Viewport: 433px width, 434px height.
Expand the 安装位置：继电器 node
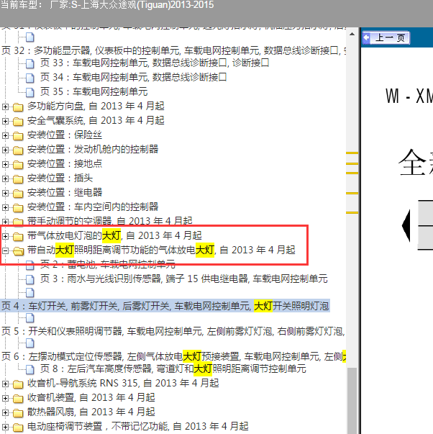click(x=5, y=193)
